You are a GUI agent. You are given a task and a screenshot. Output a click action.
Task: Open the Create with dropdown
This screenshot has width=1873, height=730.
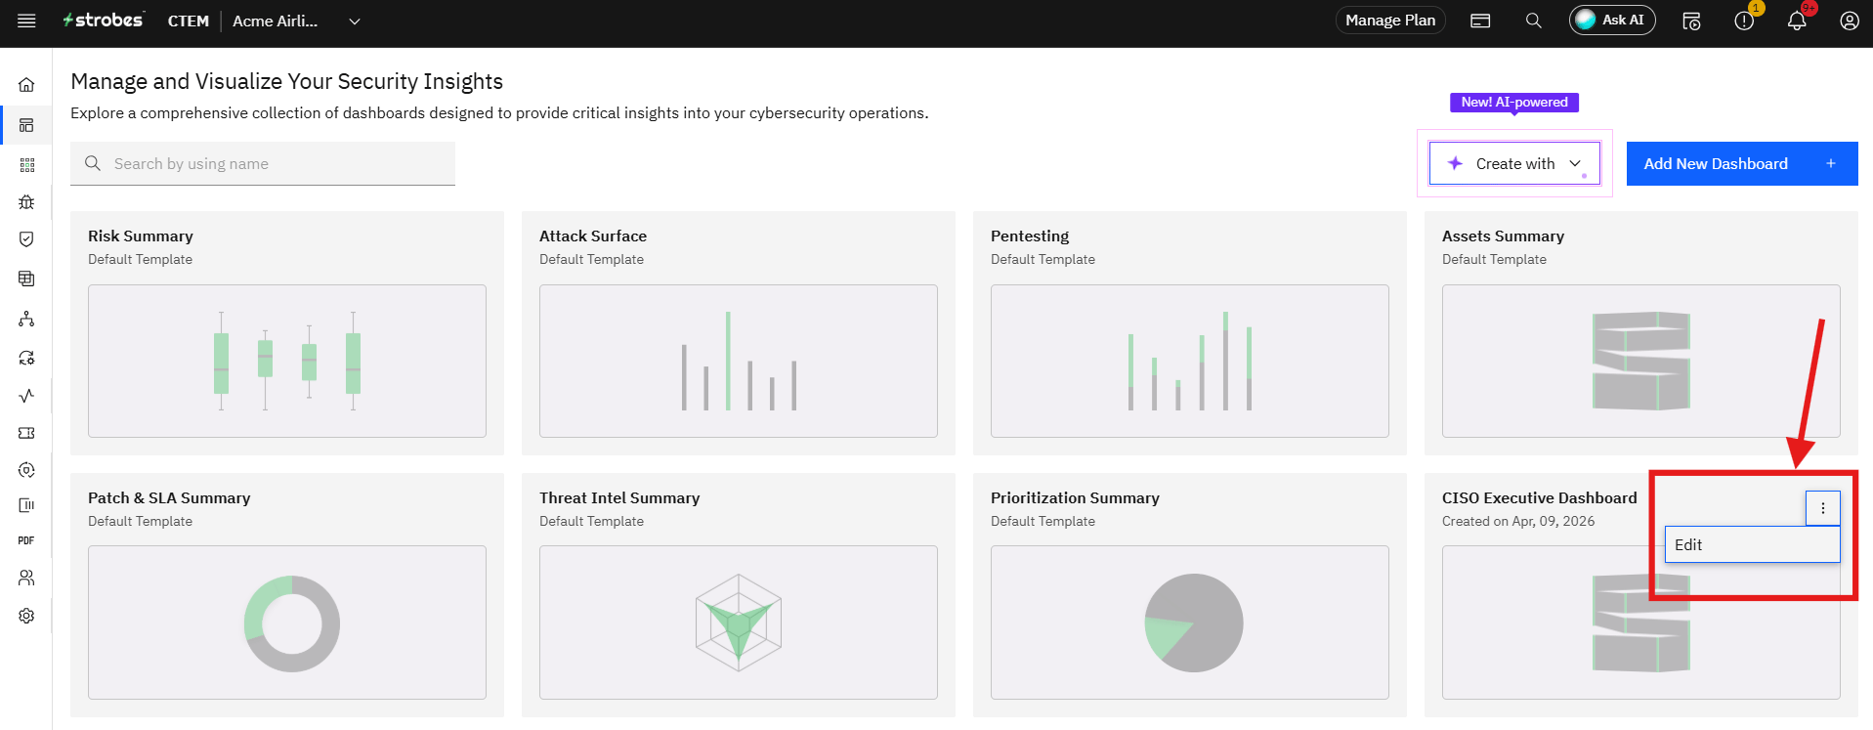pos(1514,163)
